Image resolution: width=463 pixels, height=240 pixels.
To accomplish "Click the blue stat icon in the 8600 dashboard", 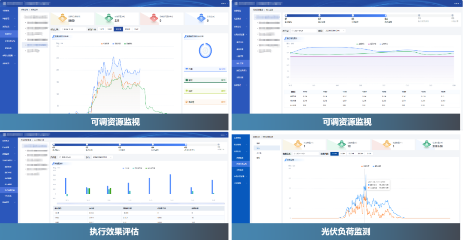I will coord(201,18).
